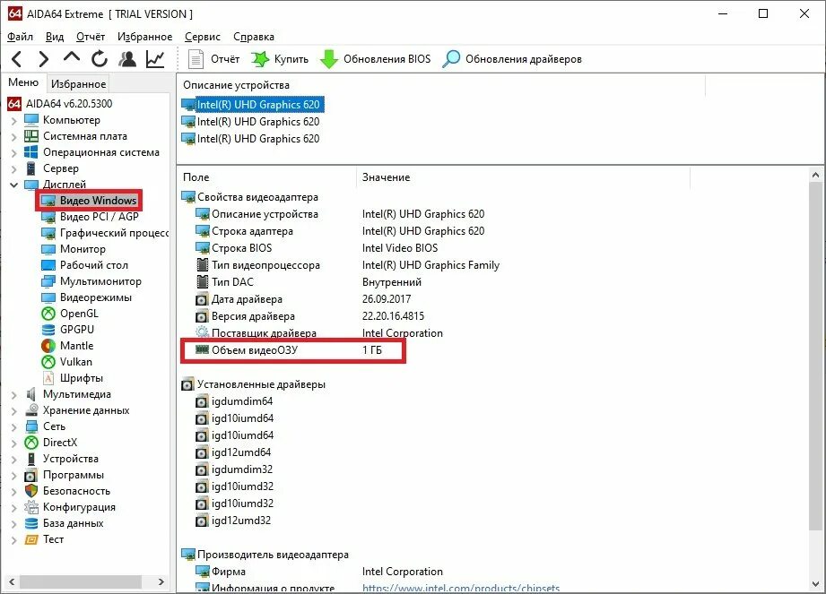Click the Объем видеоОЗУ row
Image resolution: width=826 pixels, height=594 pixels.
(x=293, y=350)
